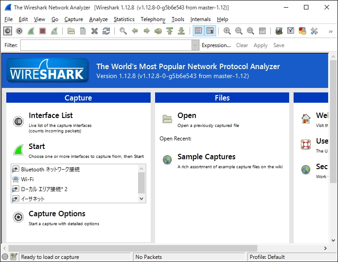Image resolution: width=338 pixels, height=262 pixels.
Task: Click restart capture toolbar icon
Action: click(x=54, y=31)
